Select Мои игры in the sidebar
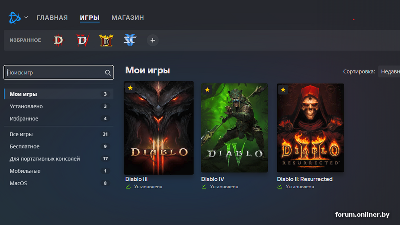 tap(59, 94)
